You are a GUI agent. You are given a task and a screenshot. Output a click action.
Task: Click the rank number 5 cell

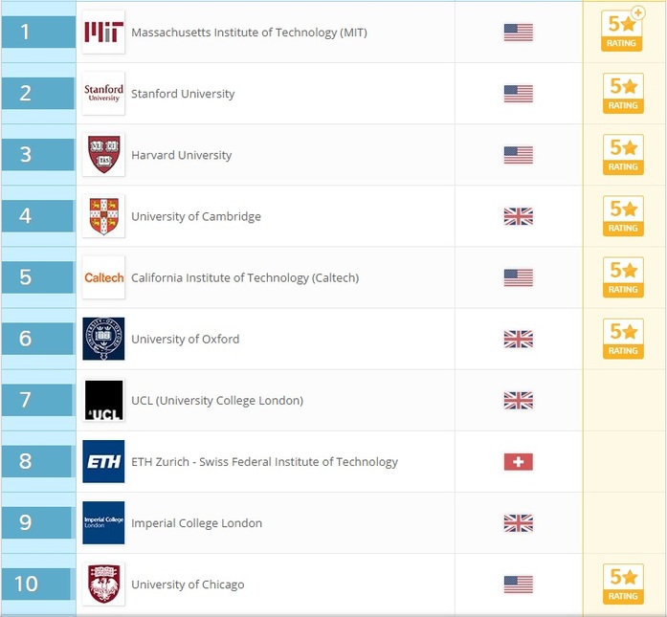(x=38, y=277)
